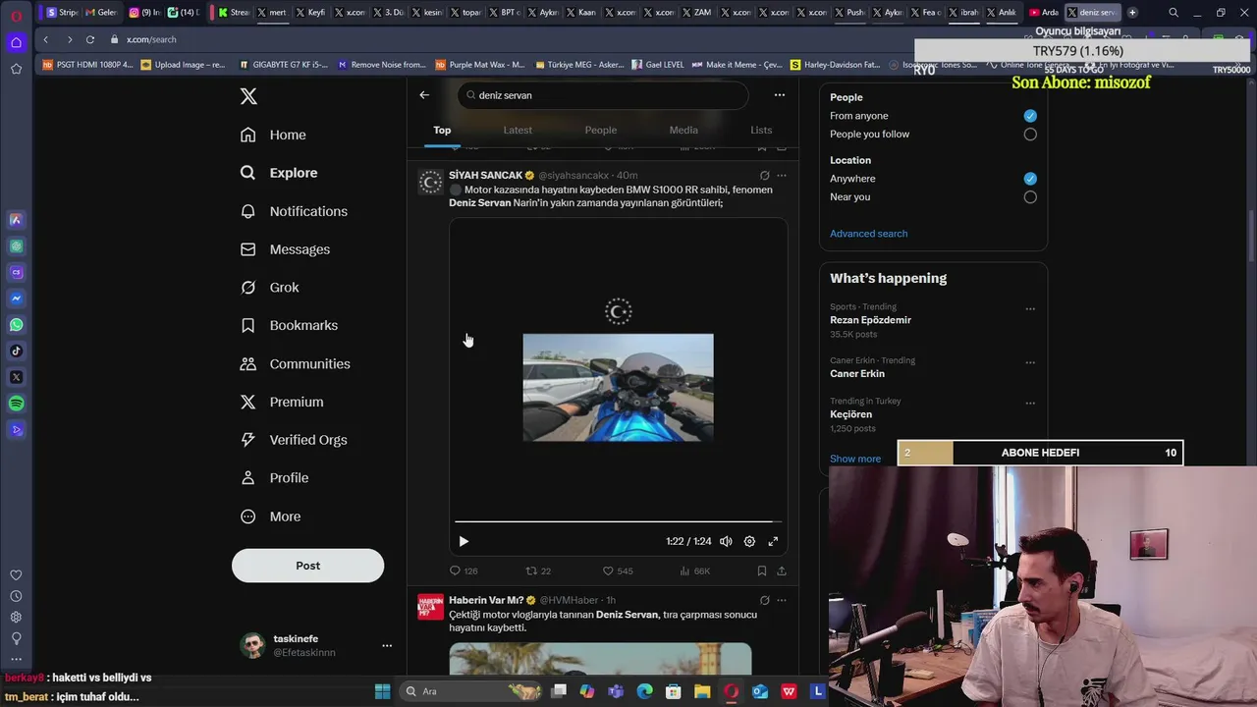Open more options for Keçiören trend
The image size is (1257, 707).
pyautogui.click(x=1030, y=403)
